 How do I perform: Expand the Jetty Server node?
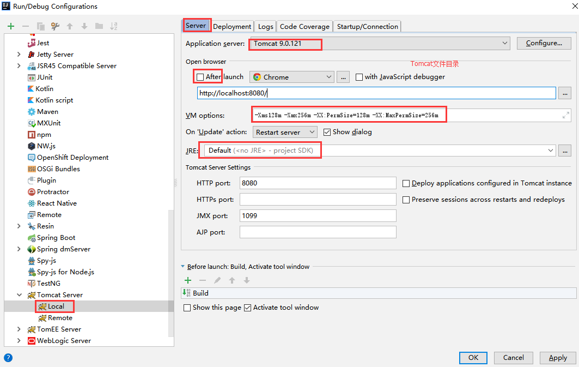[19, 55]
